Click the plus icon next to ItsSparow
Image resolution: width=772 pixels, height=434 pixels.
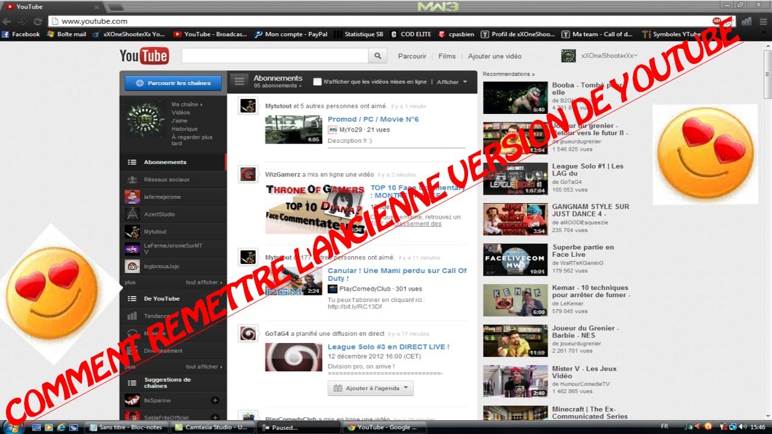[x=215, y=400]
